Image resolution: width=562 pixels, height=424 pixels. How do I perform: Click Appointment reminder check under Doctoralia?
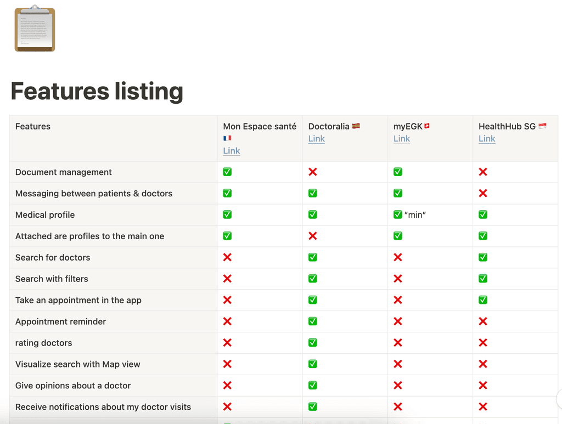click(x=312, y=321)
